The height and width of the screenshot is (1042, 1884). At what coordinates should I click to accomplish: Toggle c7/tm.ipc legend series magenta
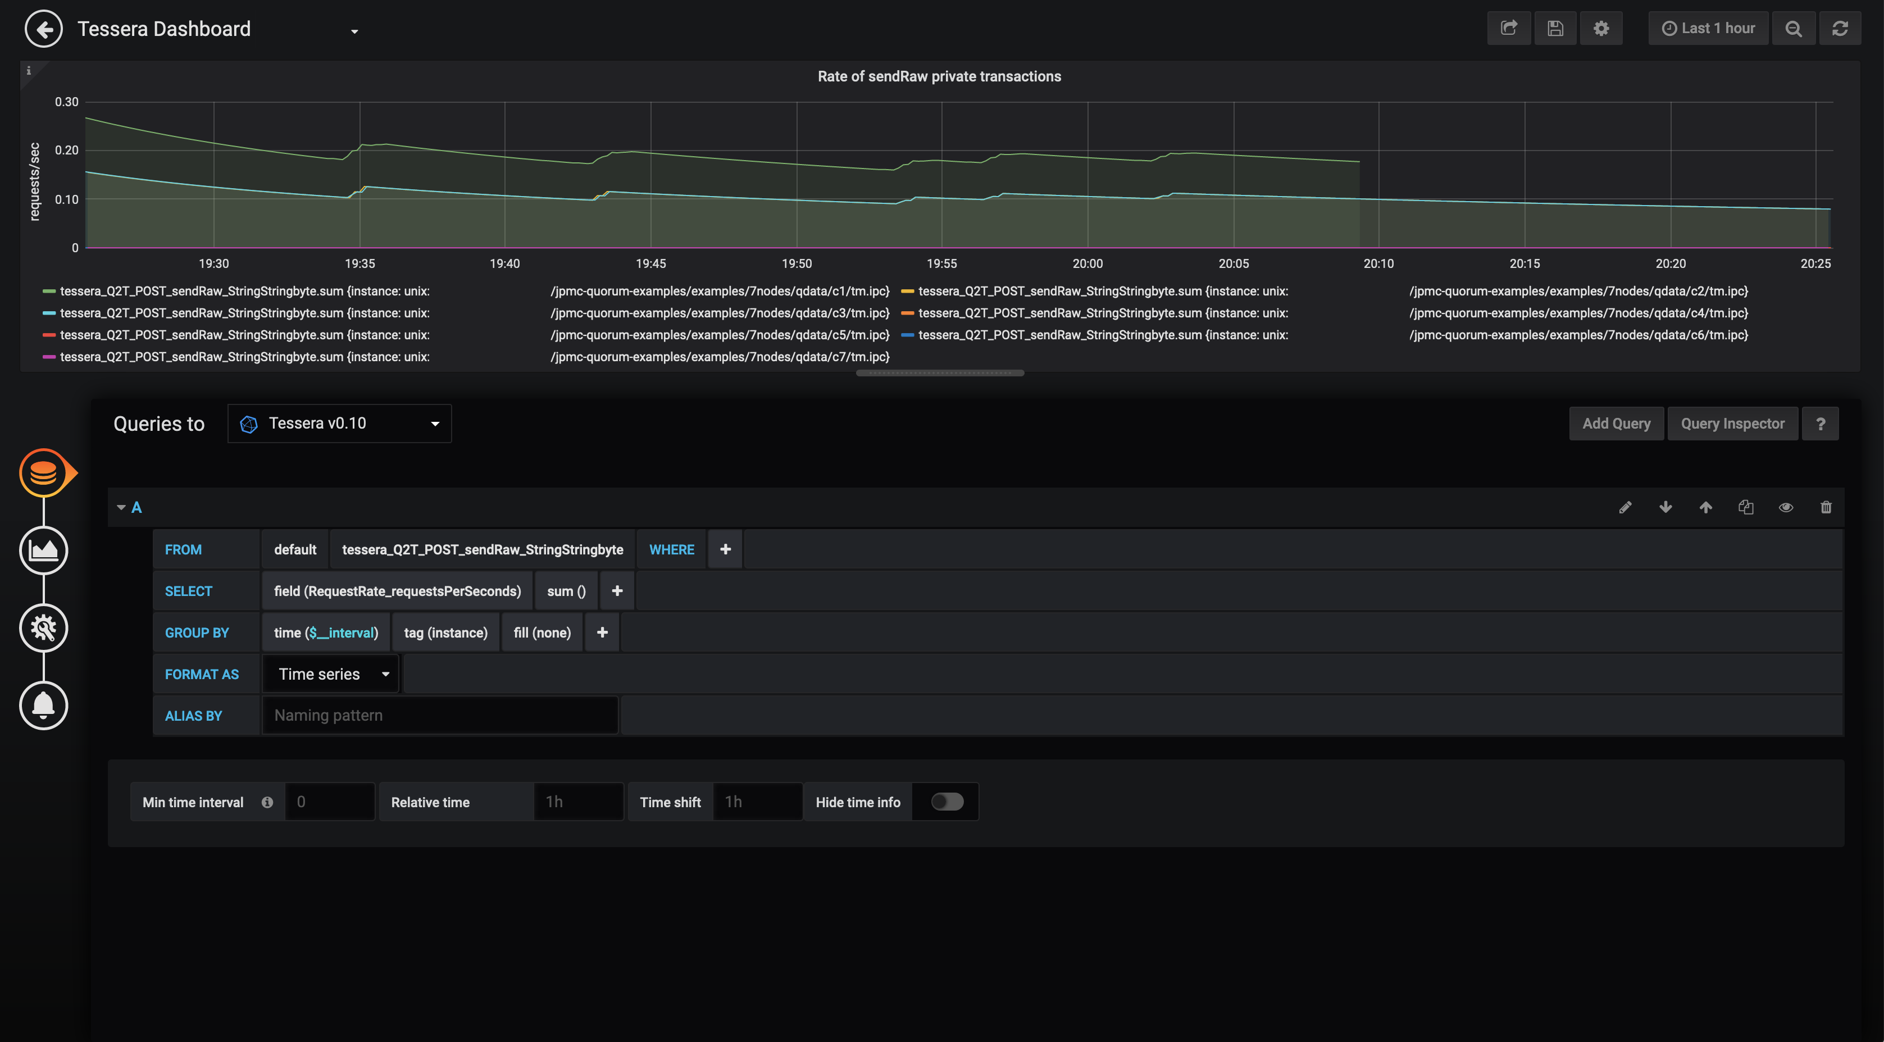467,357
